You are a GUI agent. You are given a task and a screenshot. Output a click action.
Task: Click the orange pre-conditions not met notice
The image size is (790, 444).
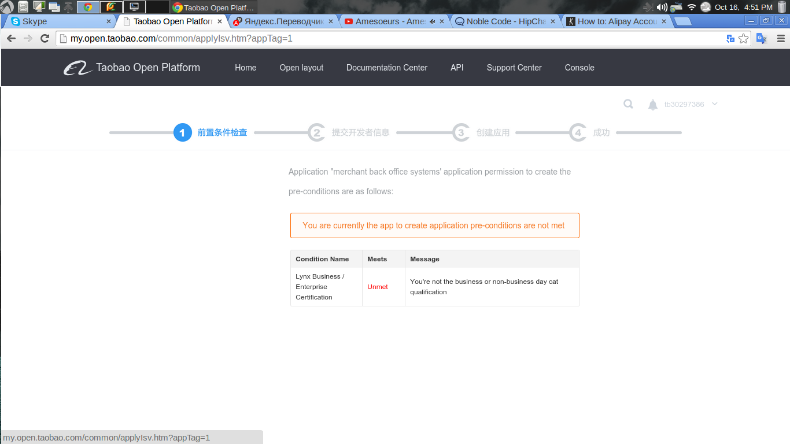(x=434, y=225)
